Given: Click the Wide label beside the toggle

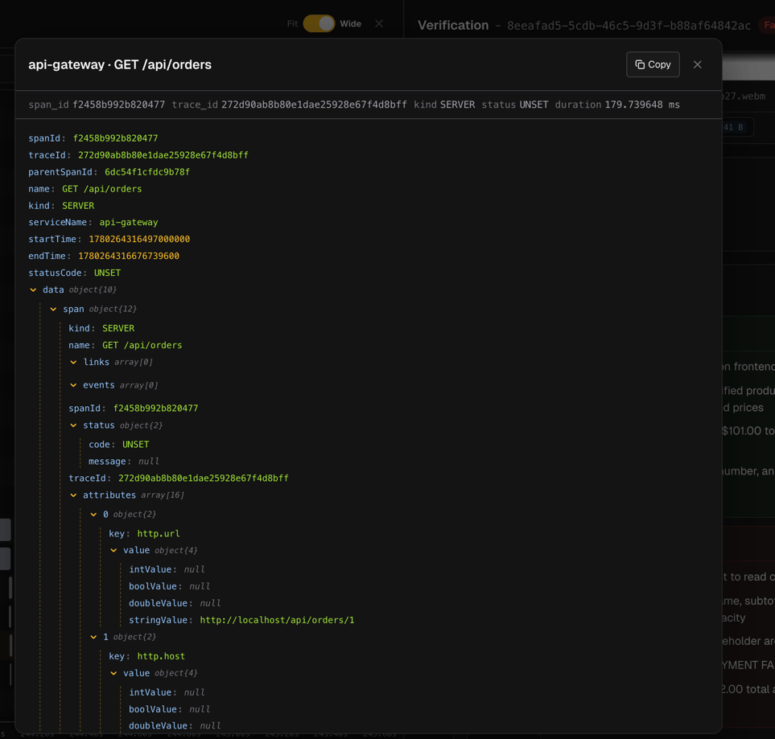Looking at the screenshot, I should pos(350,23).
